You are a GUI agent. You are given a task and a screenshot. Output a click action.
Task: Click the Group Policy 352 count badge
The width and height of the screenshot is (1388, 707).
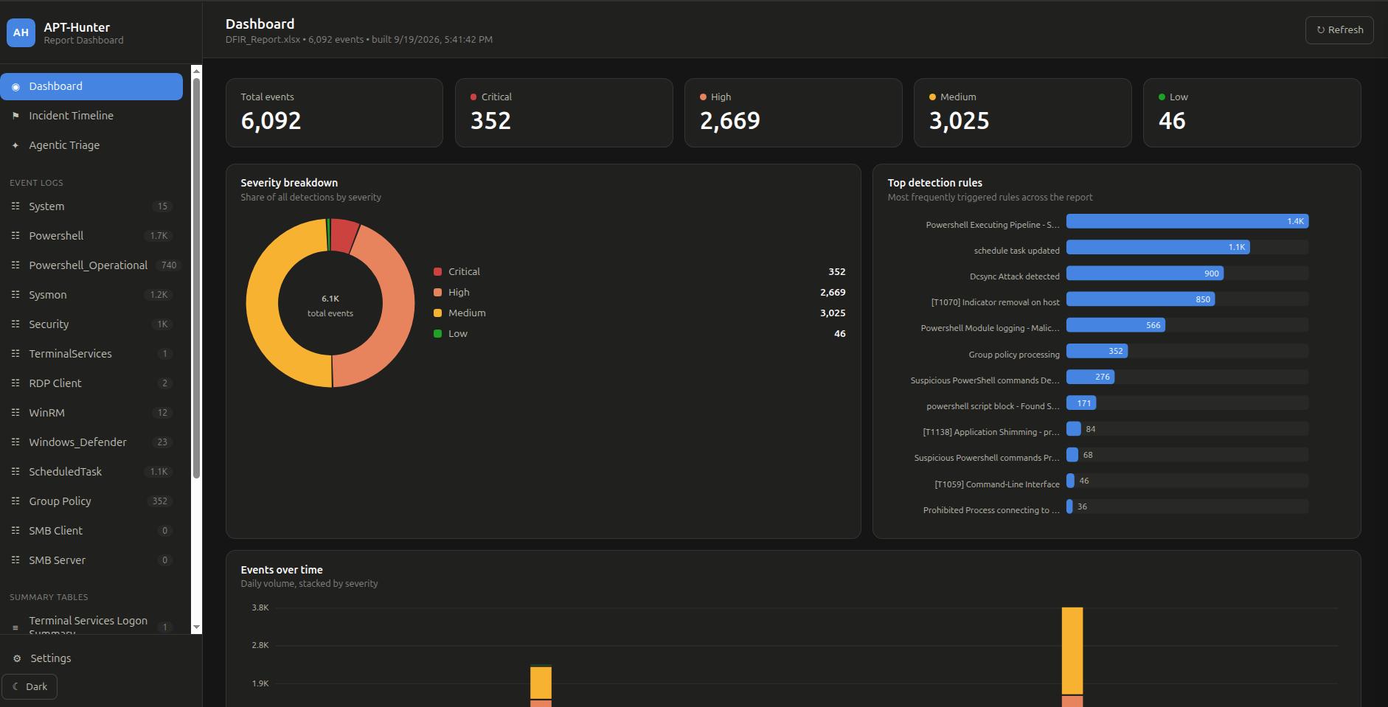tap(159, 501)
